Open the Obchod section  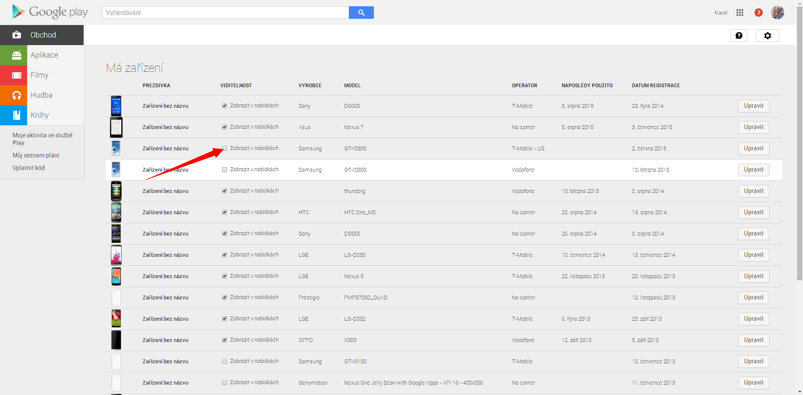(42, 35)
